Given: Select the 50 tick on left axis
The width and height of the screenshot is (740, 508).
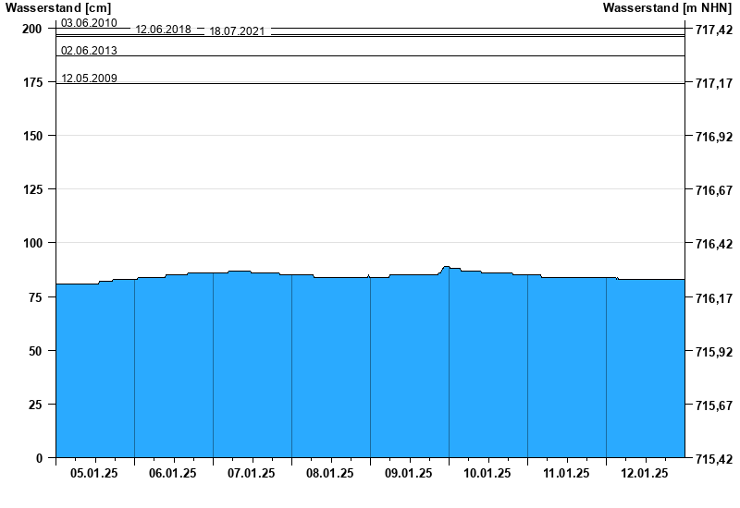Looking at the screenshot, I should point(36,351).
